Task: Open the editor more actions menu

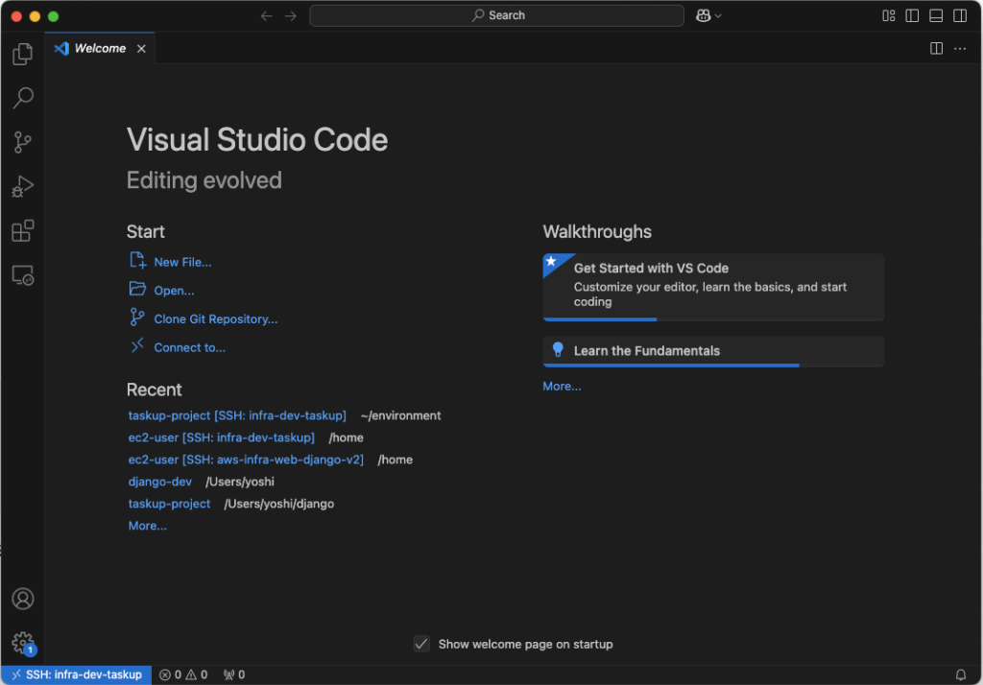Action: (959, 48)
